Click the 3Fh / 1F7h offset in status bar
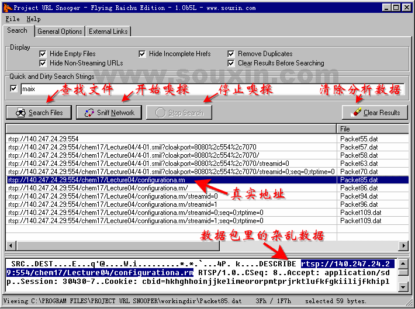 273,301
